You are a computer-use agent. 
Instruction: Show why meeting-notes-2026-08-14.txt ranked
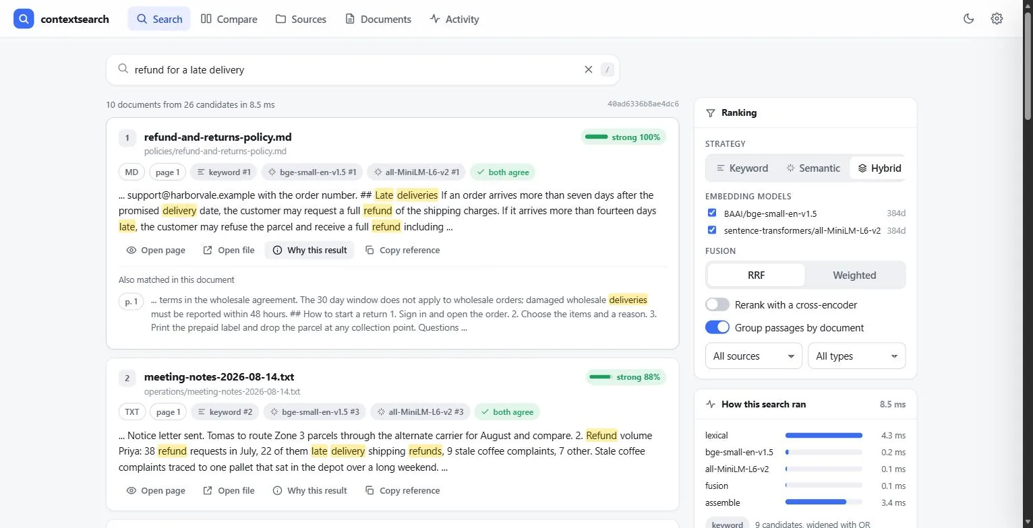(x=310, y=491)
